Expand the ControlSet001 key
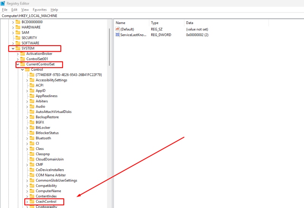This screenshot has height=208, width=304. (x=17, y=59)
